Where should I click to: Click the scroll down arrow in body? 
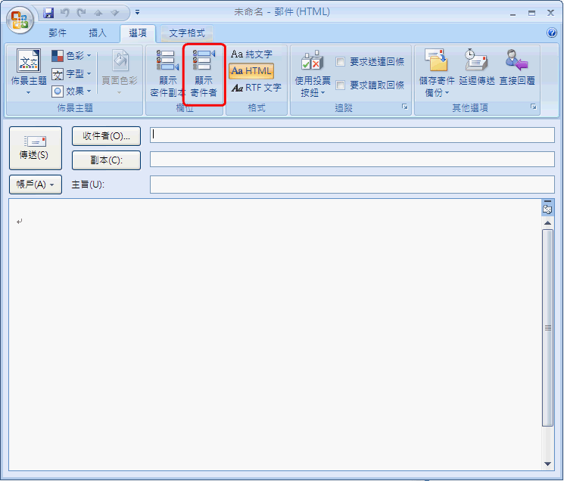click(x=547, y=464)
